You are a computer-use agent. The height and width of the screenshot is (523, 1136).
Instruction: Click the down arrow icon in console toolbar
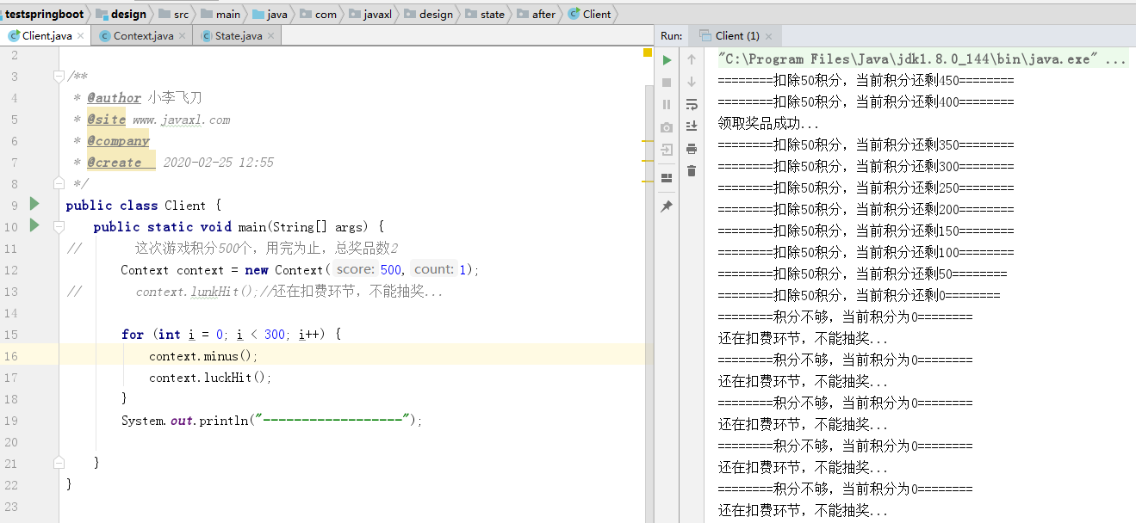tap(691, 83)
